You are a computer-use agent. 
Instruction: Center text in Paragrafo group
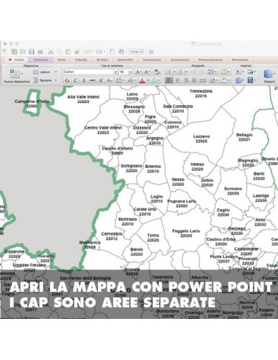point(177,80)
